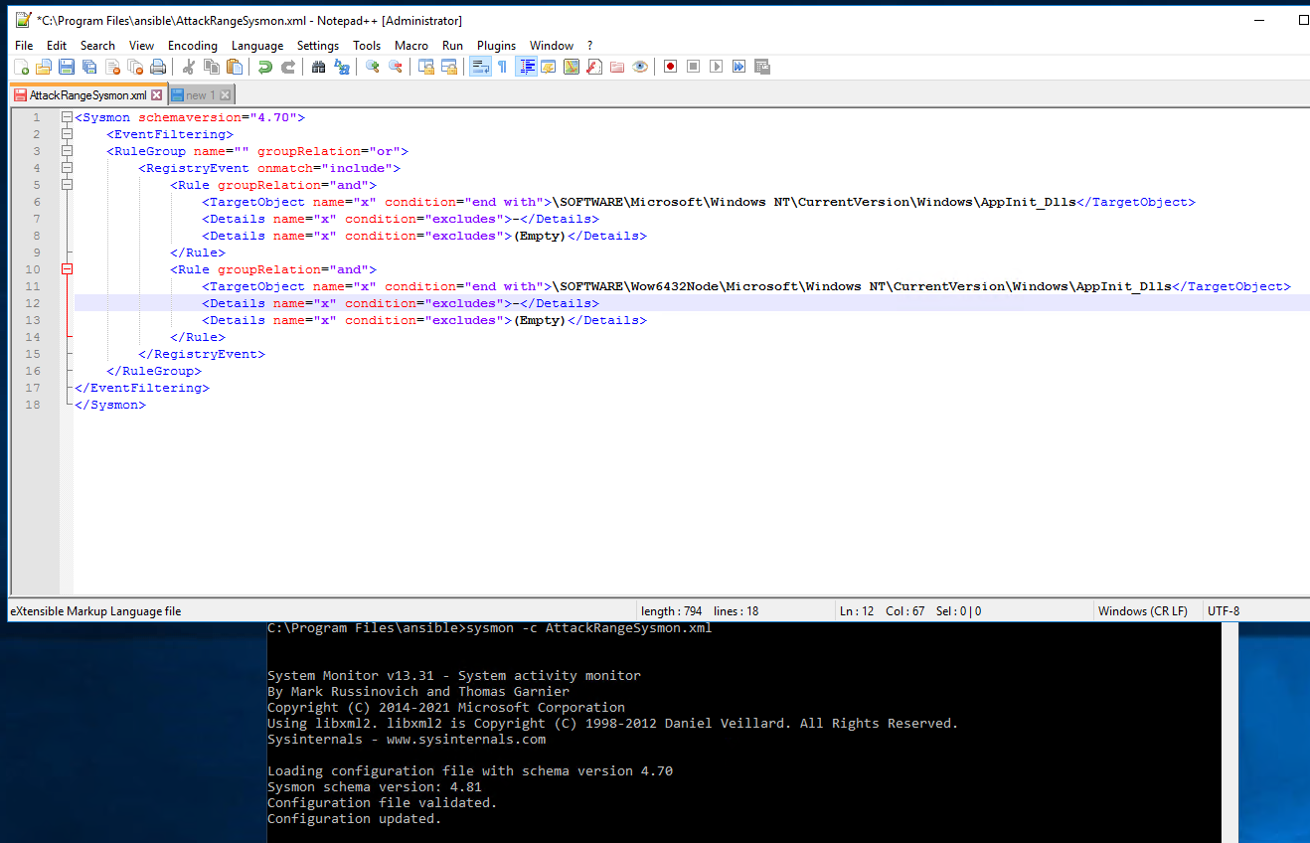Screen dimensions: 1310x843
Task: Open Folder as Workspace panel
Action: 617,67
